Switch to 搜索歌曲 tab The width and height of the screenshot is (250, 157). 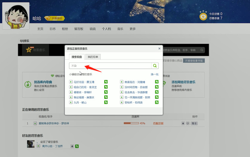[77, 57]
